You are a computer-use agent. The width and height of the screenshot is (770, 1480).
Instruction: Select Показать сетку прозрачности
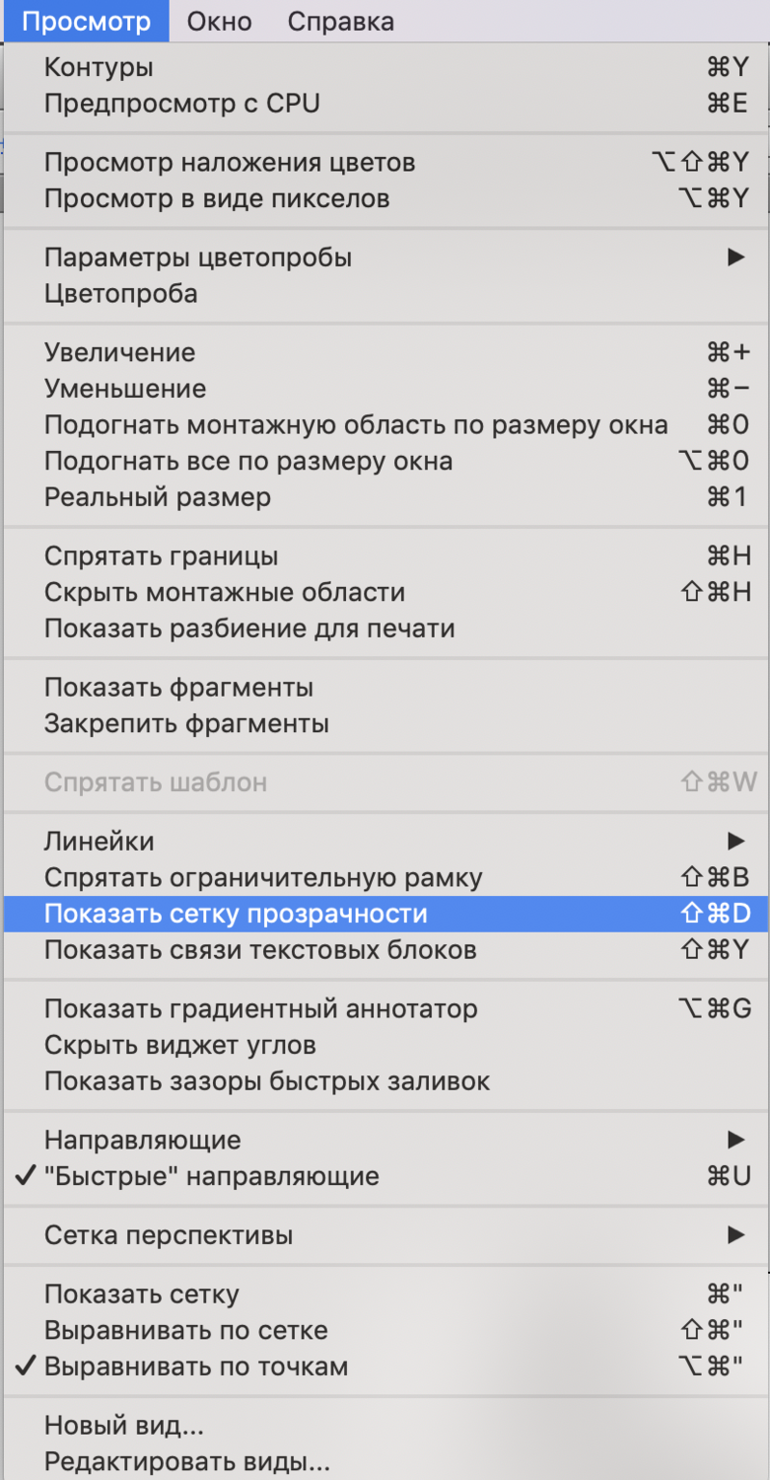coord(236,914)
